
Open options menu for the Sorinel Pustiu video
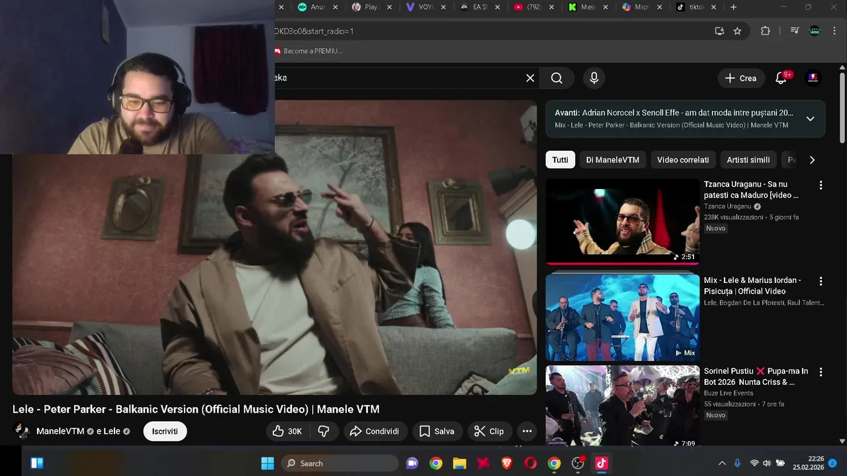pos(821,372)
